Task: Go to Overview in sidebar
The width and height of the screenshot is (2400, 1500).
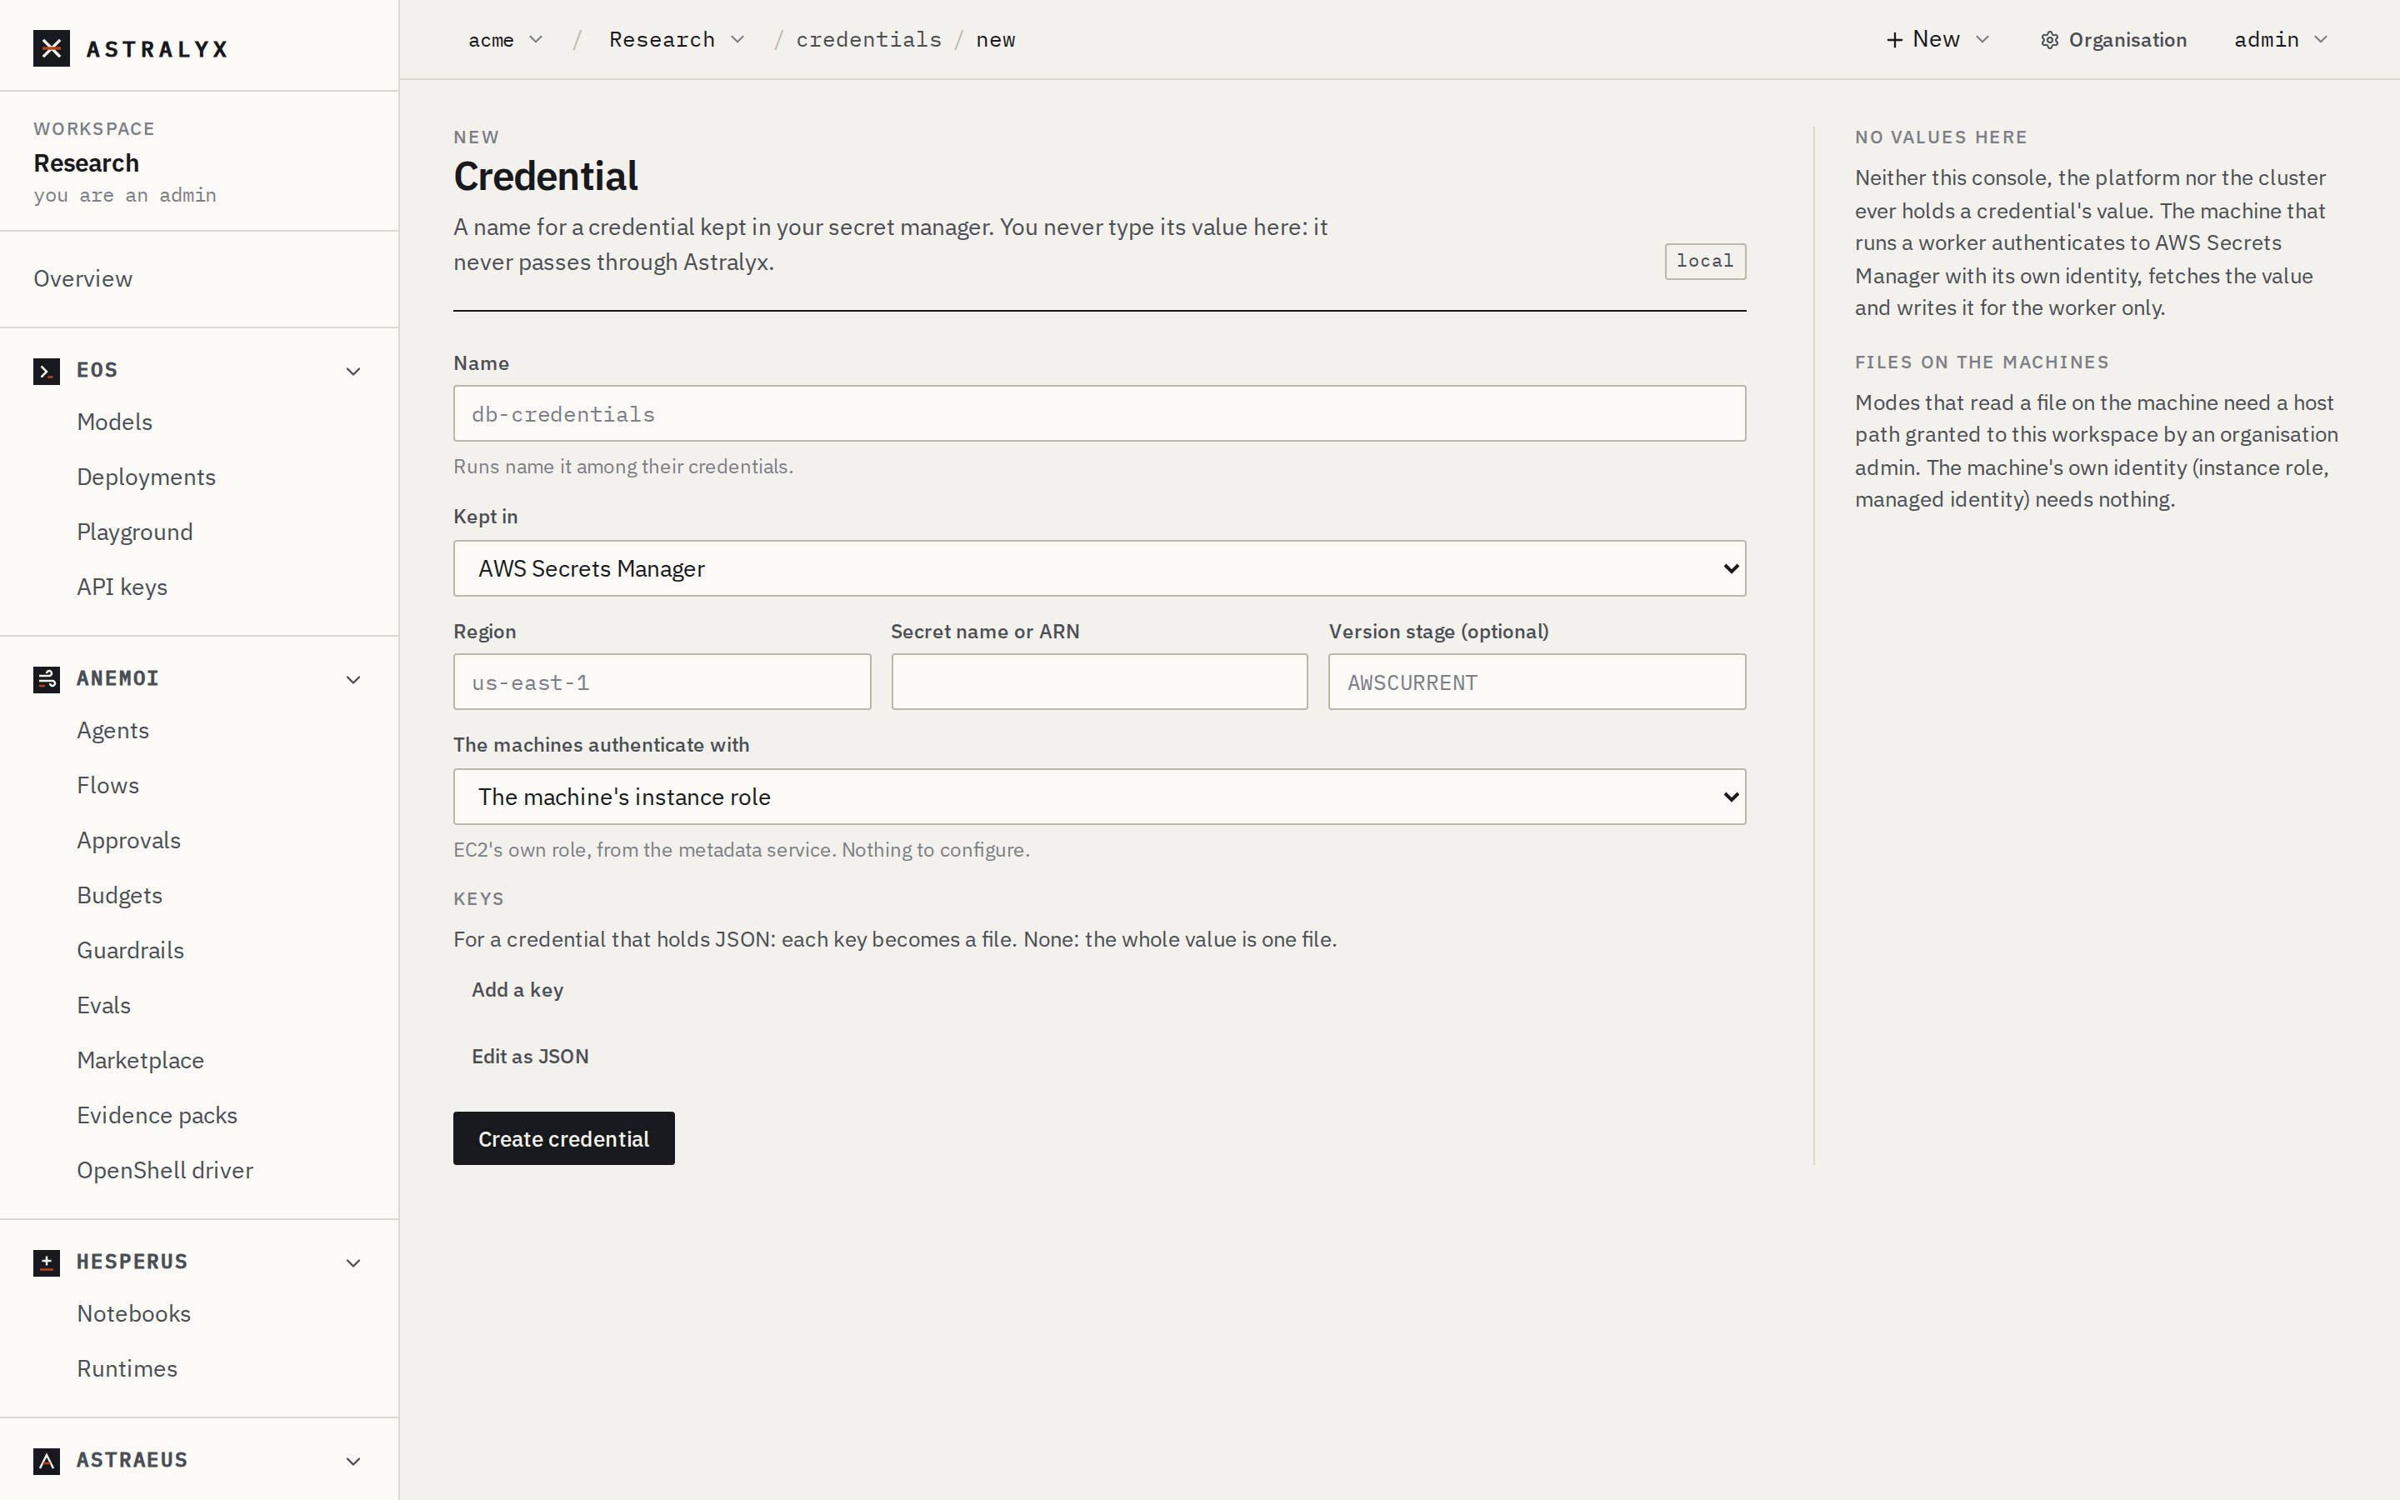Action: (83, 279)
